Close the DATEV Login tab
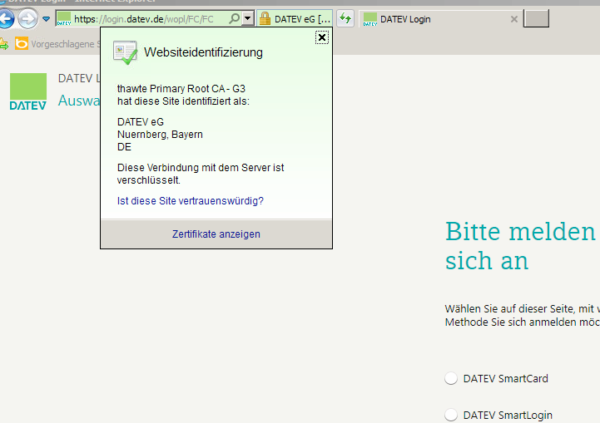The image size is (600, 423). [x=514, y=19]
